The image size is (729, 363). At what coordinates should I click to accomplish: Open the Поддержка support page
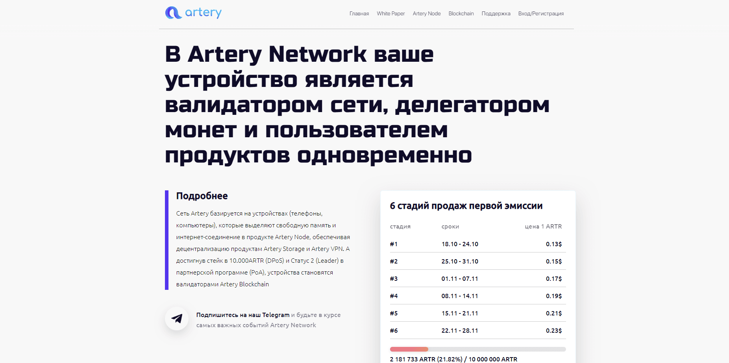(x=496, y=13)
